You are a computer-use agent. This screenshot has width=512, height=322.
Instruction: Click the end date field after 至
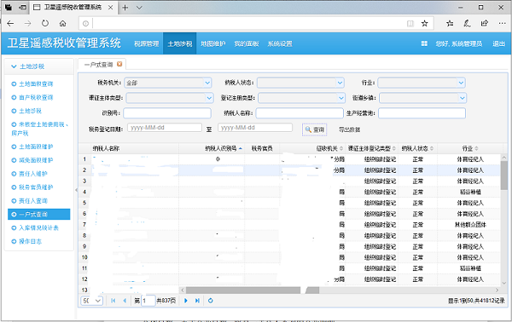[255, 128]
